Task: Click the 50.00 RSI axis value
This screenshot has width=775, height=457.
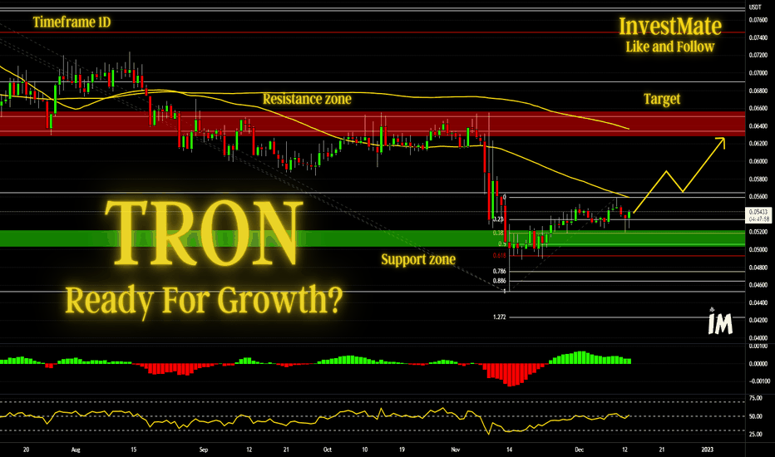Action: pyautogui.click(x=755, y=416)
